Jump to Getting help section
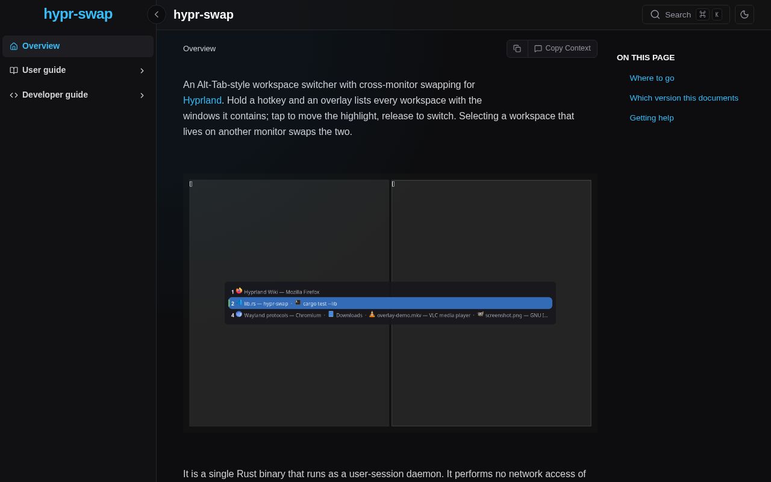Viewport: 771px width, 482px height. [x=652, y=118]
